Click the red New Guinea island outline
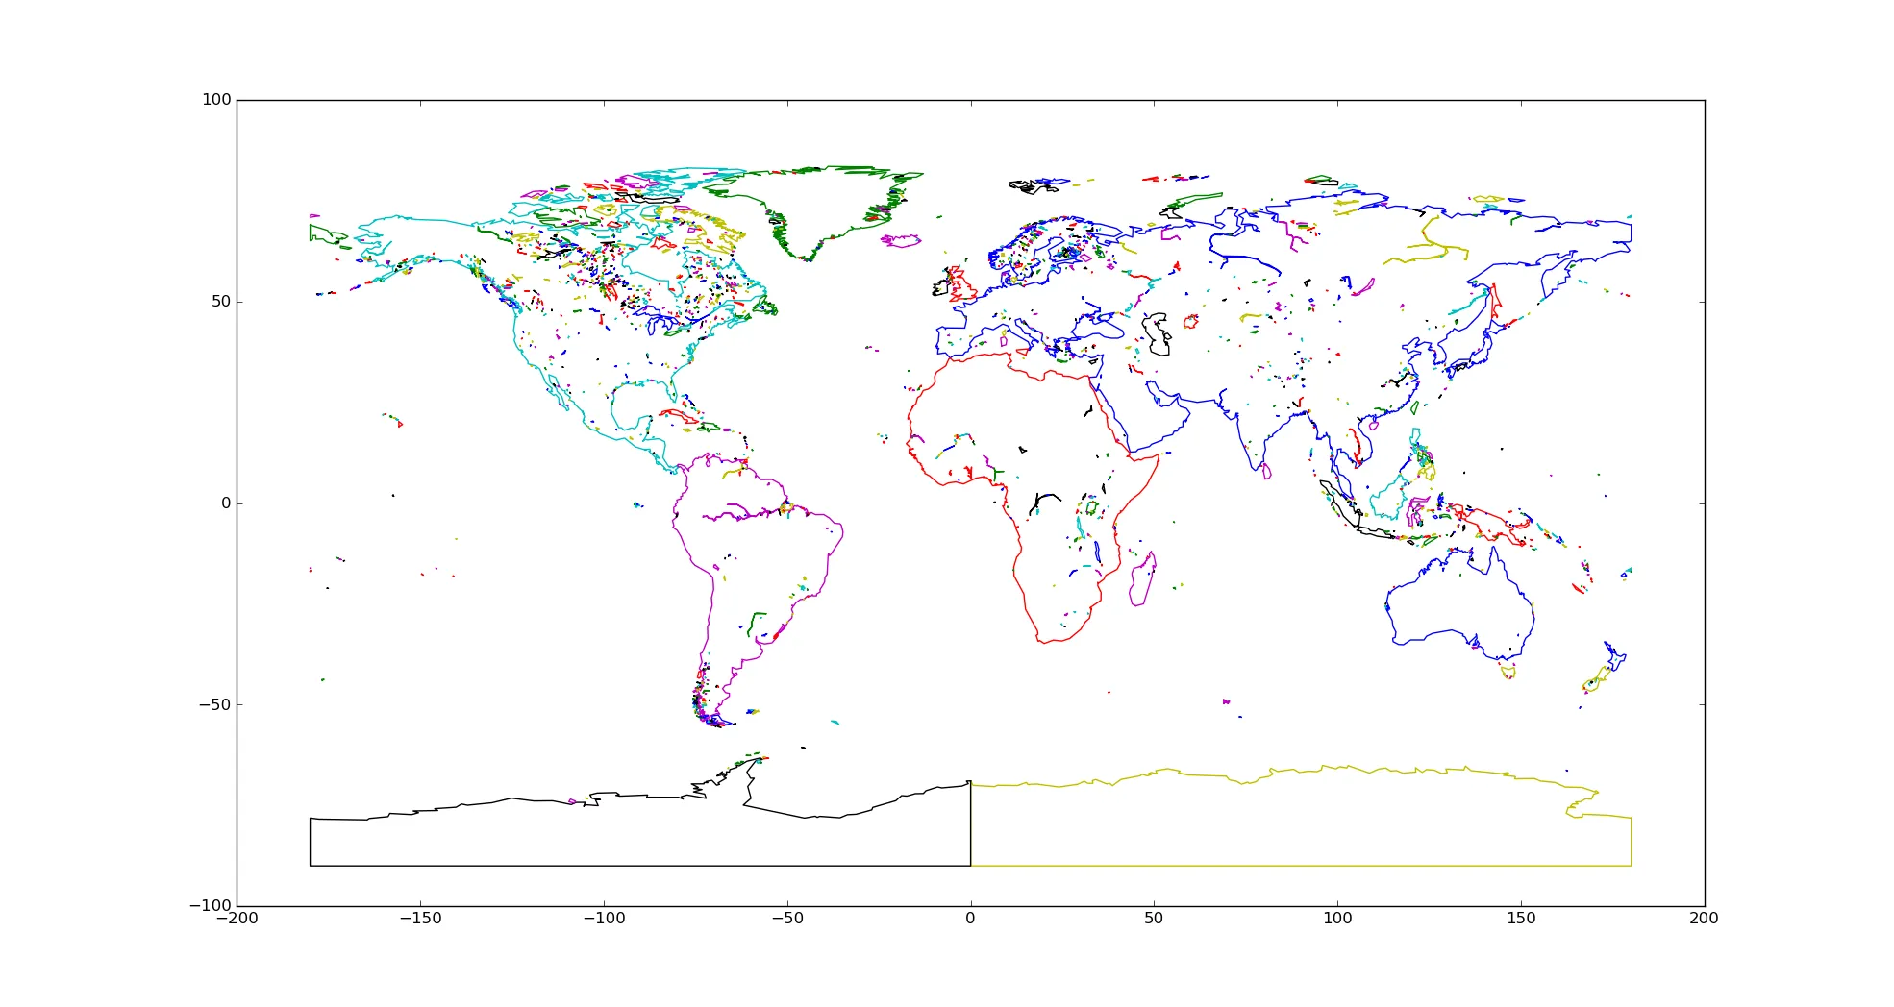1894x1007 pixels. [1495, 526]
